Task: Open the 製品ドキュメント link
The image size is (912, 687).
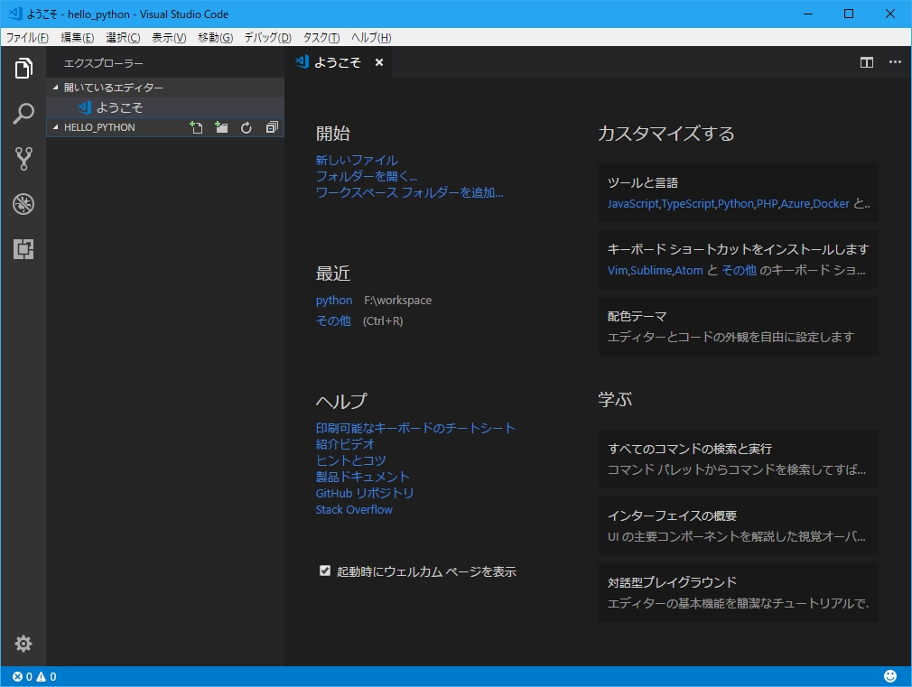Action: click(x=362, y=477)
